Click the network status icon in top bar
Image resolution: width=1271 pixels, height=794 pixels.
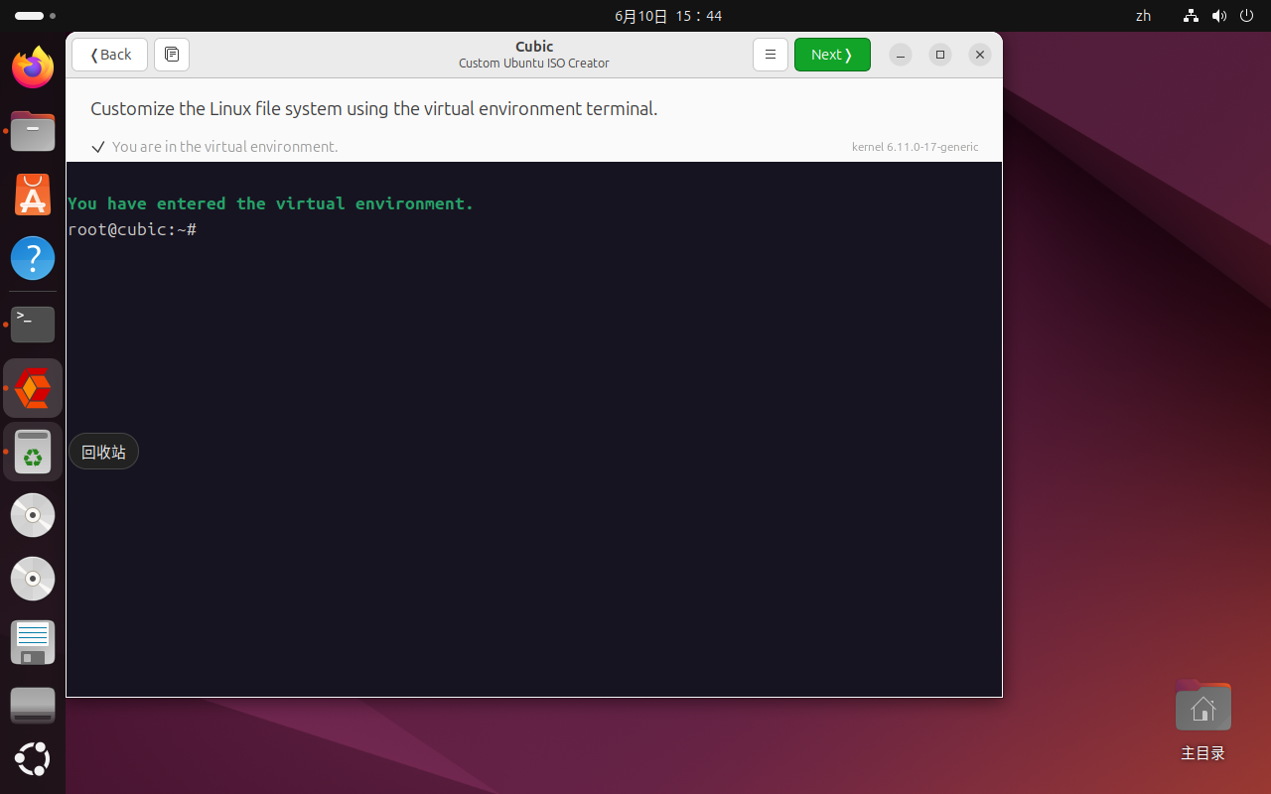pyautogui.click(x=1192, y=16)
